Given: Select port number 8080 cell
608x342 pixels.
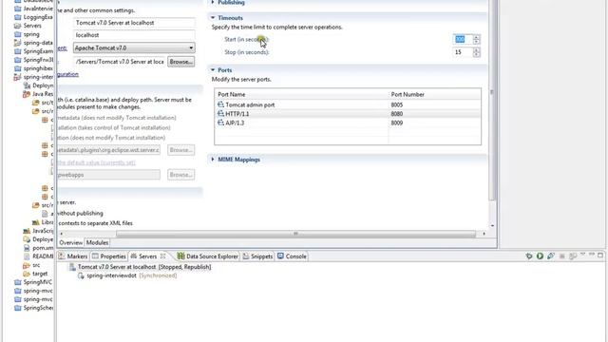Looking at the screenshot, I should pyautogui.click(x=435, y=114).
